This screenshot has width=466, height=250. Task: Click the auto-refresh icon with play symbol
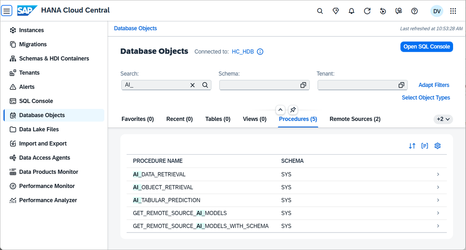(x=383, y=11)
